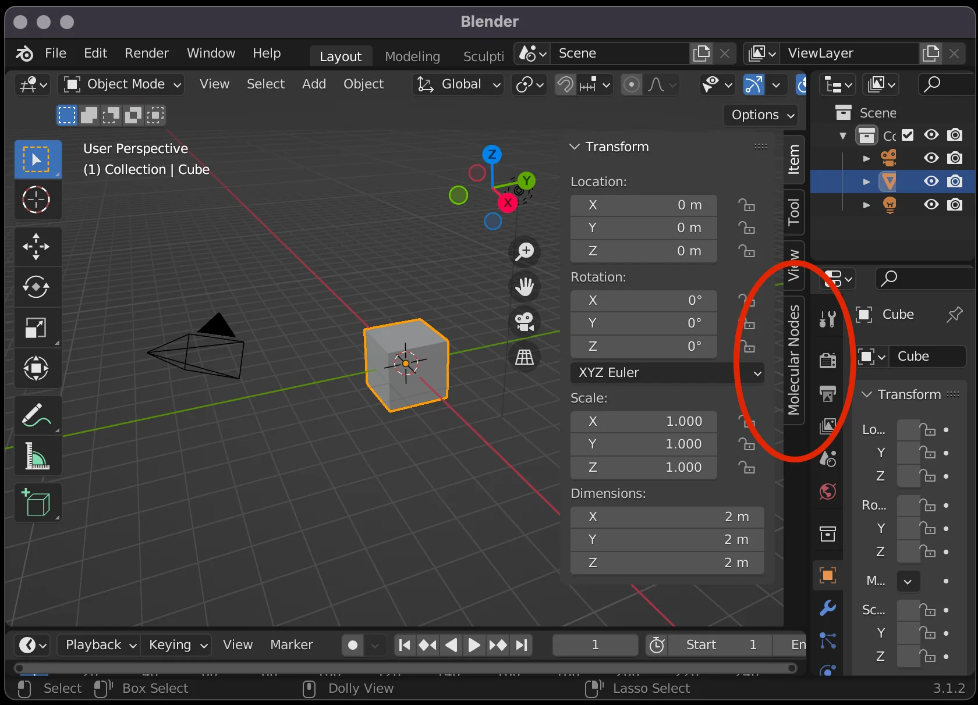Screen dimensions: 978x705
Task: Click the current frame number field
Action: [x=595, y=645]
